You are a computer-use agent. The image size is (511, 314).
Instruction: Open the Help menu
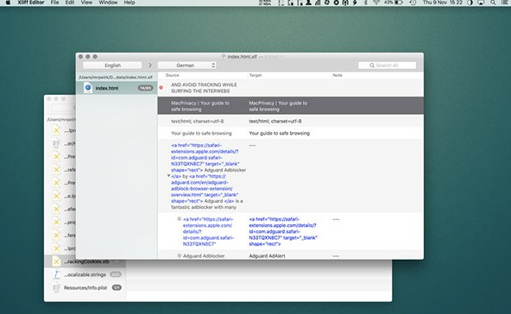coord(129,3)
